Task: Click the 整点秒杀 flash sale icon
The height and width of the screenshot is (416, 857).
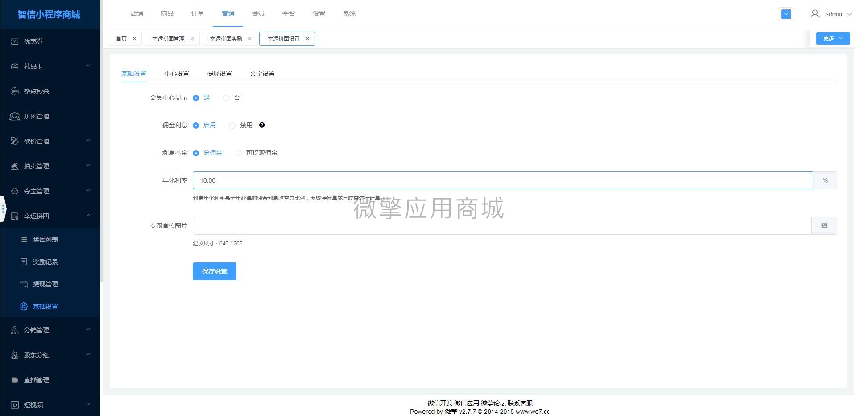Action: point(15,91)
